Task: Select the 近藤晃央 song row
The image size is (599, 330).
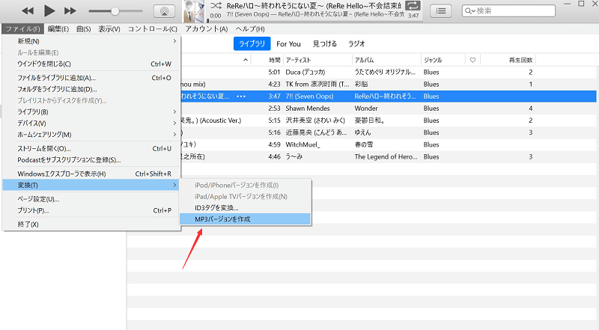Action: 362,132
